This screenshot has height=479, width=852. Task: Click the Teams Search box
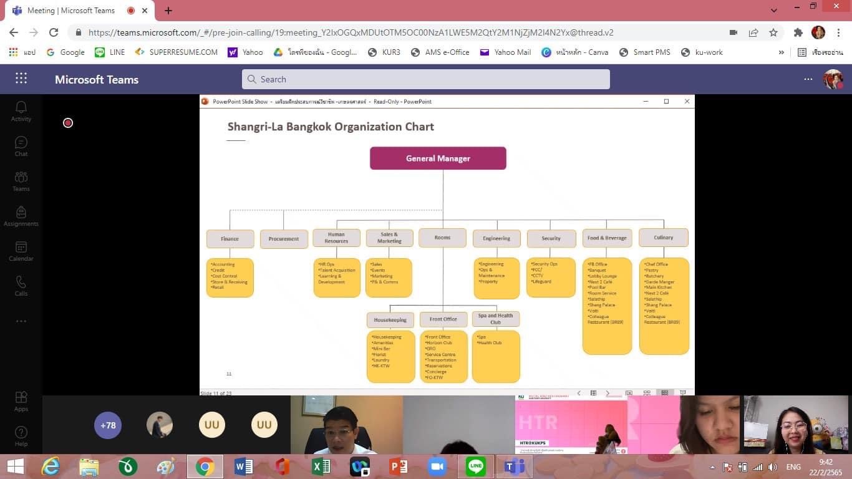click(x=426, y=79)
